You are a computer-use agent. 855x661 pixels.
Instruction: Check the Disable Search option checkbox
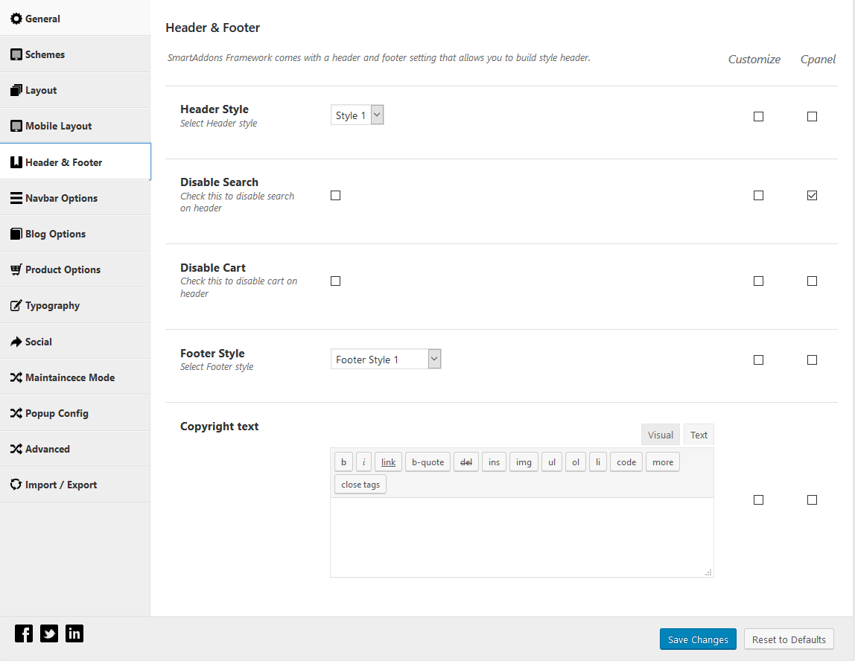tap(335, 195)
